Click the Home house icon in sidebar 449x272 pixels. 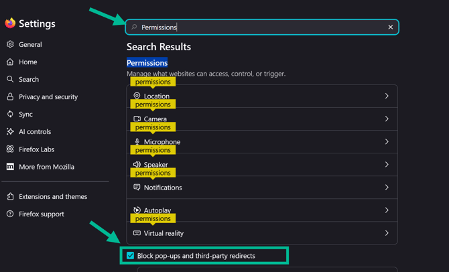10,62
